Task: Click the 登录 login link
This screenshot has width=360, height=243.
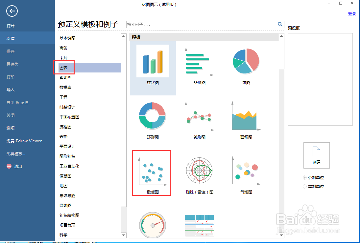Action: click(352, 14)
